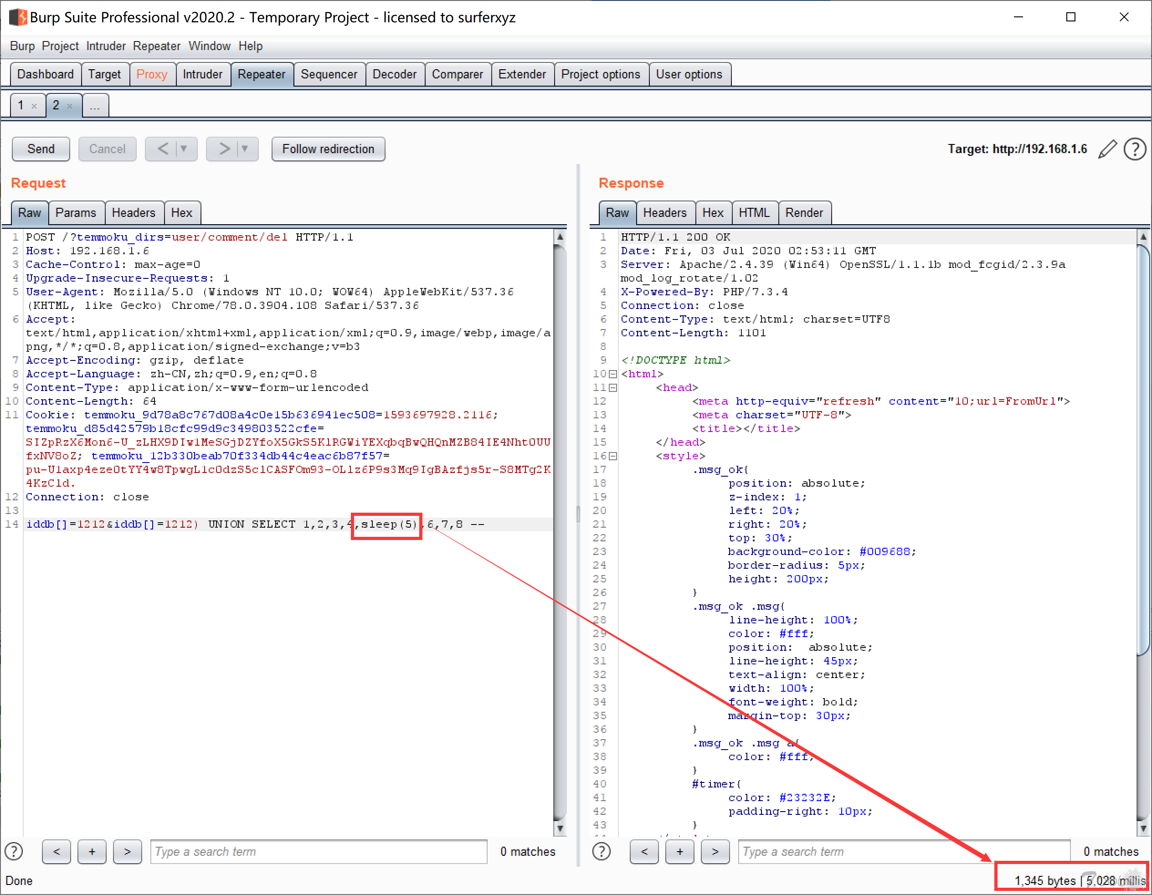Select Repeater sub-tab 1
1152x895 pixels.
[21, 105]
